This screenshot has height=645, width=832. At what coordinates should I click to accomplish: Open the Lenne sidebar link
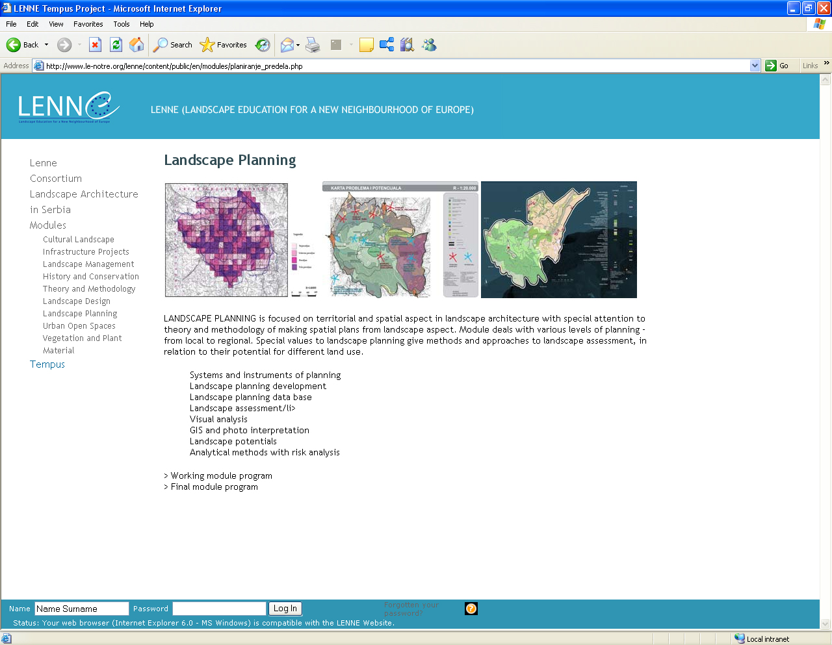tap(44, 163)
